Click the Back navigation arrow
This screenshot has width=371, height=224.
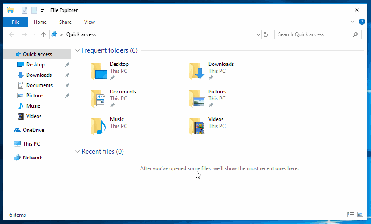pos(12,34)
